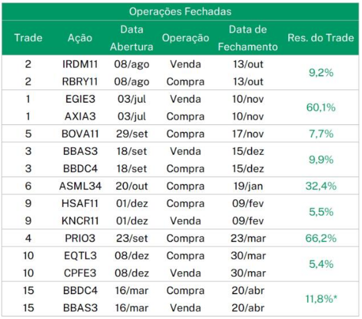
Task: Select the 66,2% trade result
Action: click(x=320, y=238)
